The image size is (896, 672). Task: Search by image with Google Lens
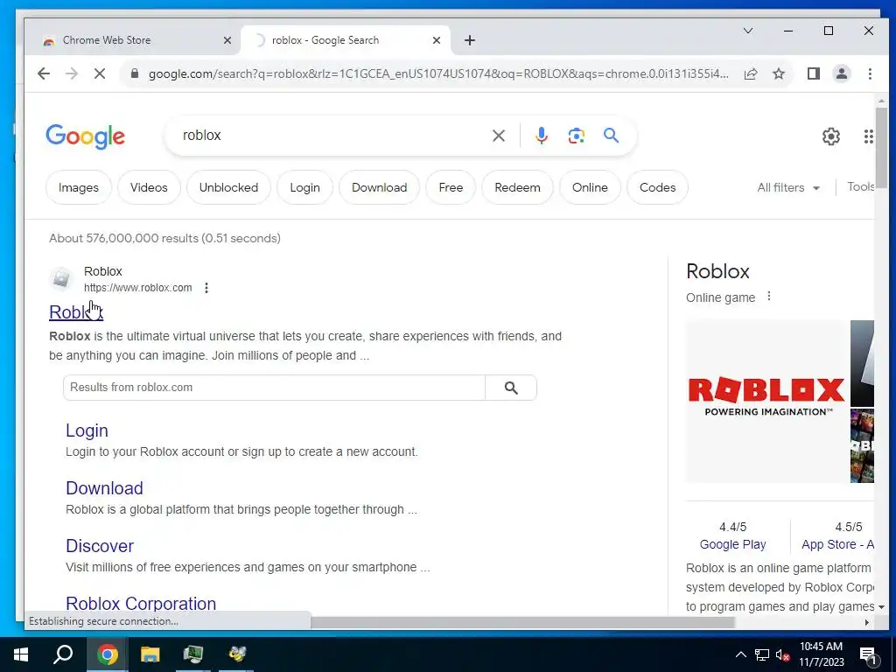pos(576,136)
